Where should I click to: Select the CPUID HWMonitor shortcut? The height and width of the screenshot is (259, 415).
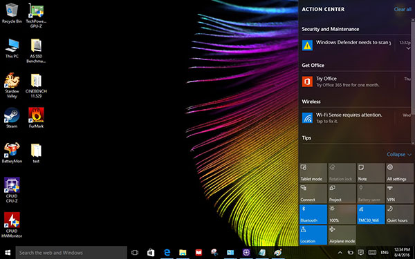click(x=12, y=224)
